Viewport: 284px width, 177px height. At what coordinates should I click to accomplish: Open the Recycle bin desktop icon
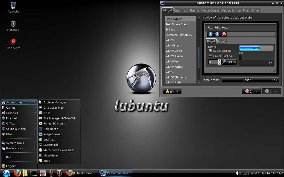point(13,7)
